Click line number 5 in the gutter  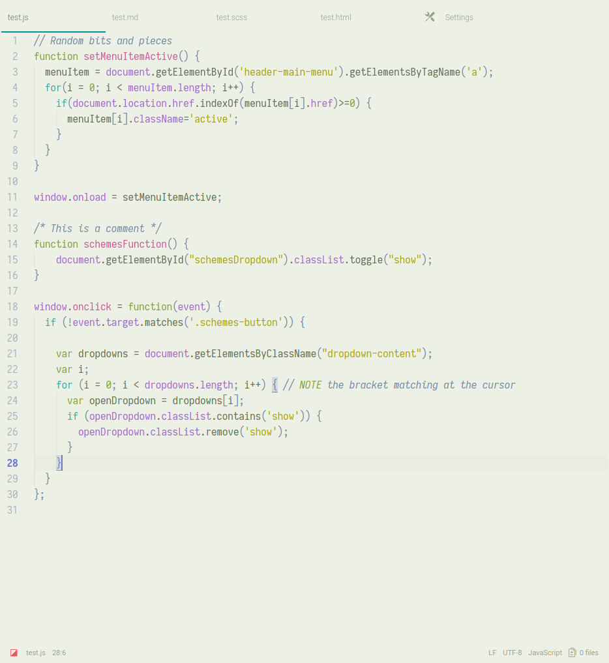coord(15,103)
